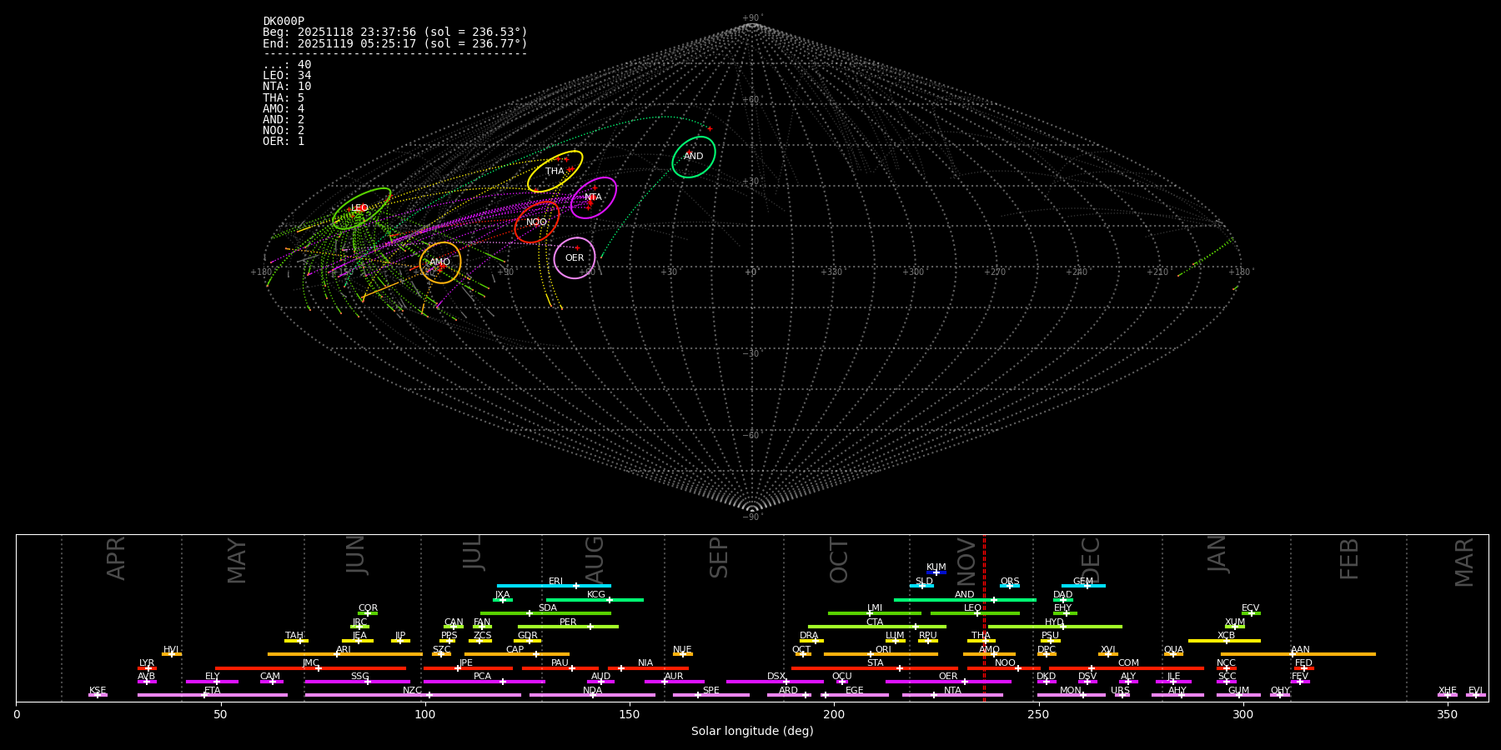Select the QUA shower marker in timeline

tap(1173, 654)
